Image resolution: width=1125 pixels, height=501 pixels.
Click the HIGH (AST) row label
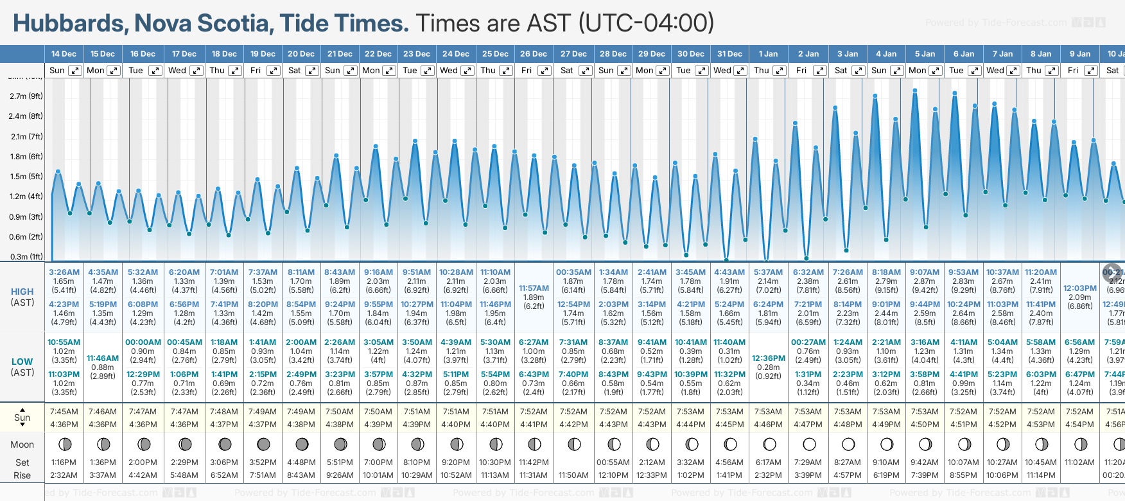coord(22,297)
